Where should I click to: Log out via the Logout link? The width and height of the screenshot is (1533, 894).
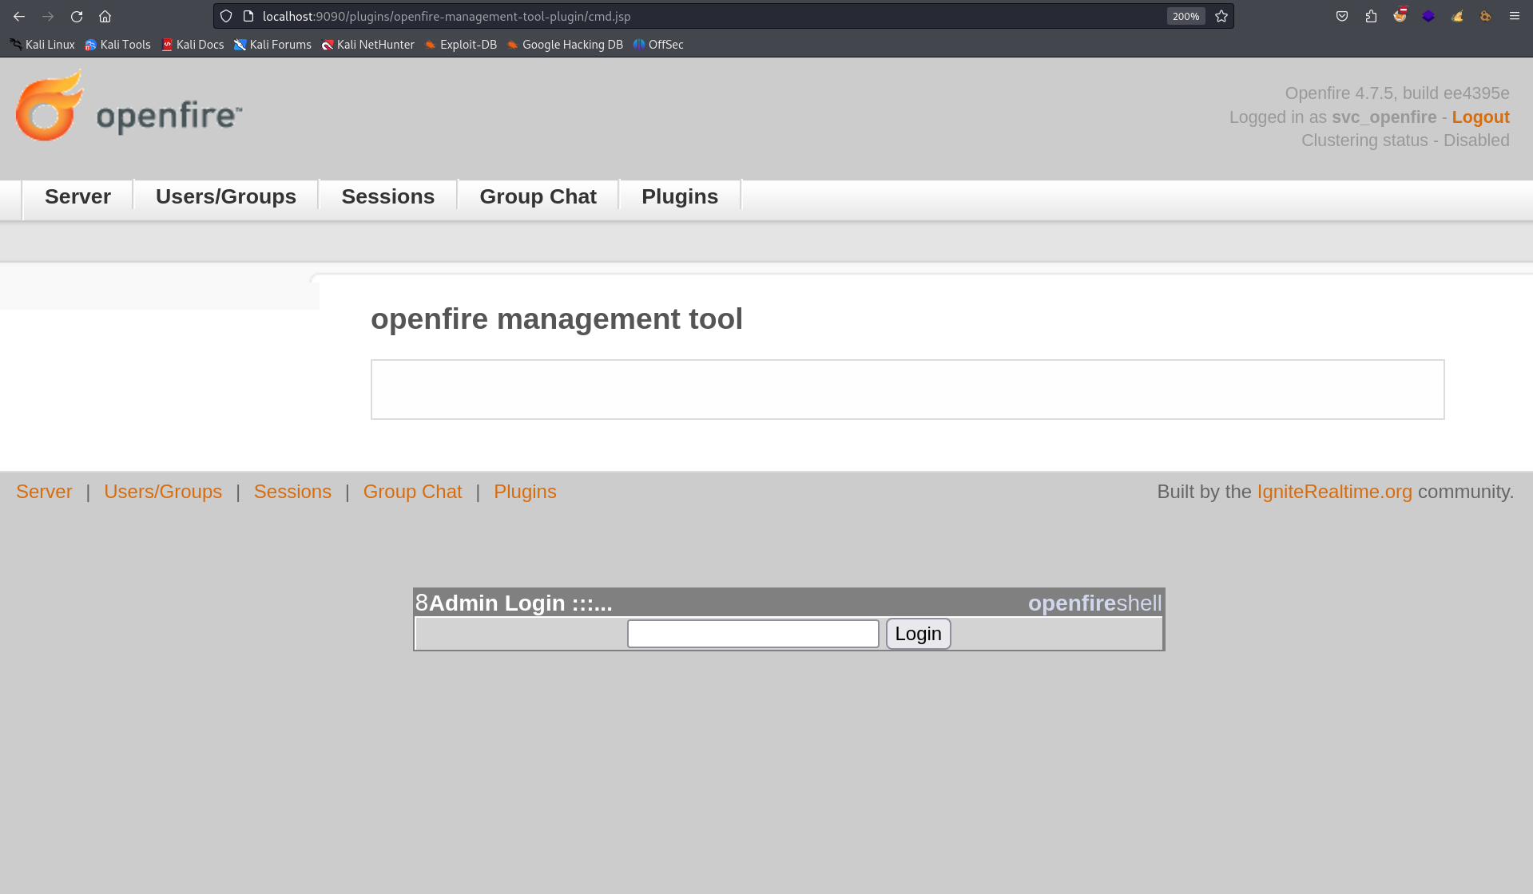(x=1480, y=117)
